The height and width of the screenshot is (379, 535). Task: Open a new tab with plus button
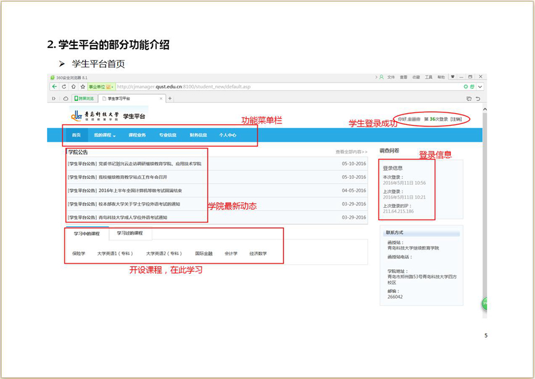tap(170, 98)
